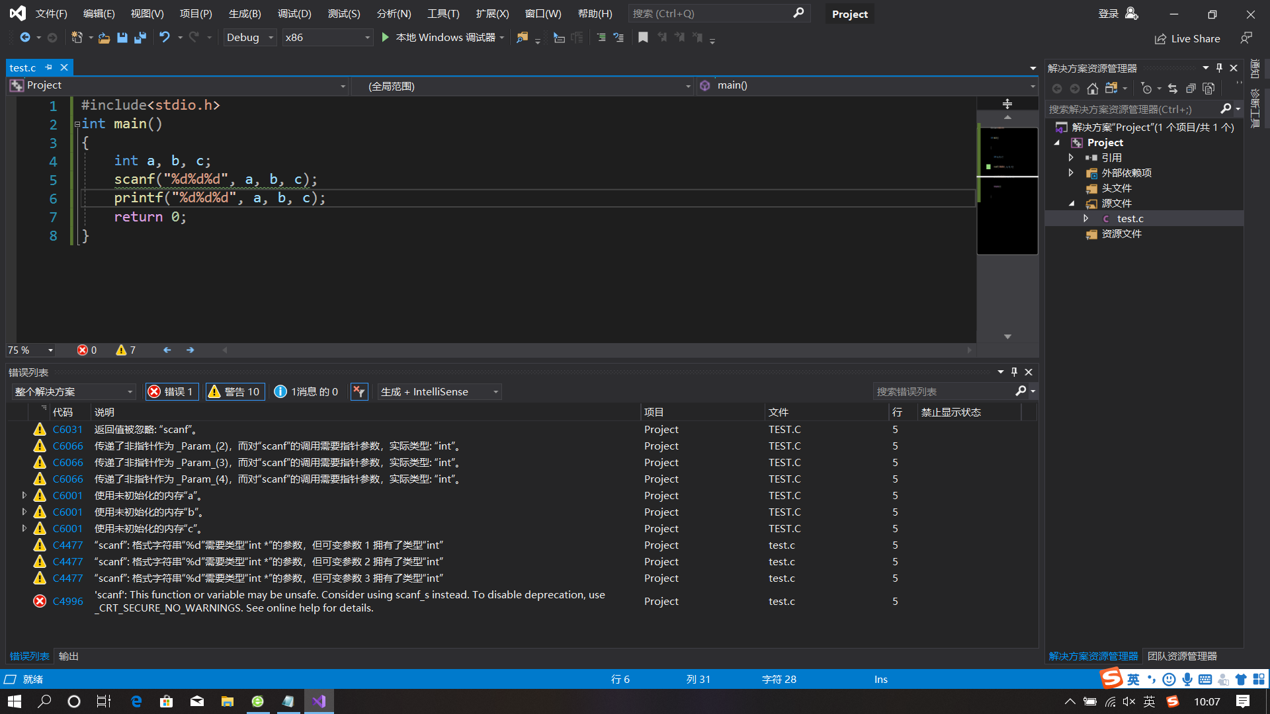Switch to the 团队资源管理器 tab
This screenshot has width=1270, height=714.
coord(1182,656)
